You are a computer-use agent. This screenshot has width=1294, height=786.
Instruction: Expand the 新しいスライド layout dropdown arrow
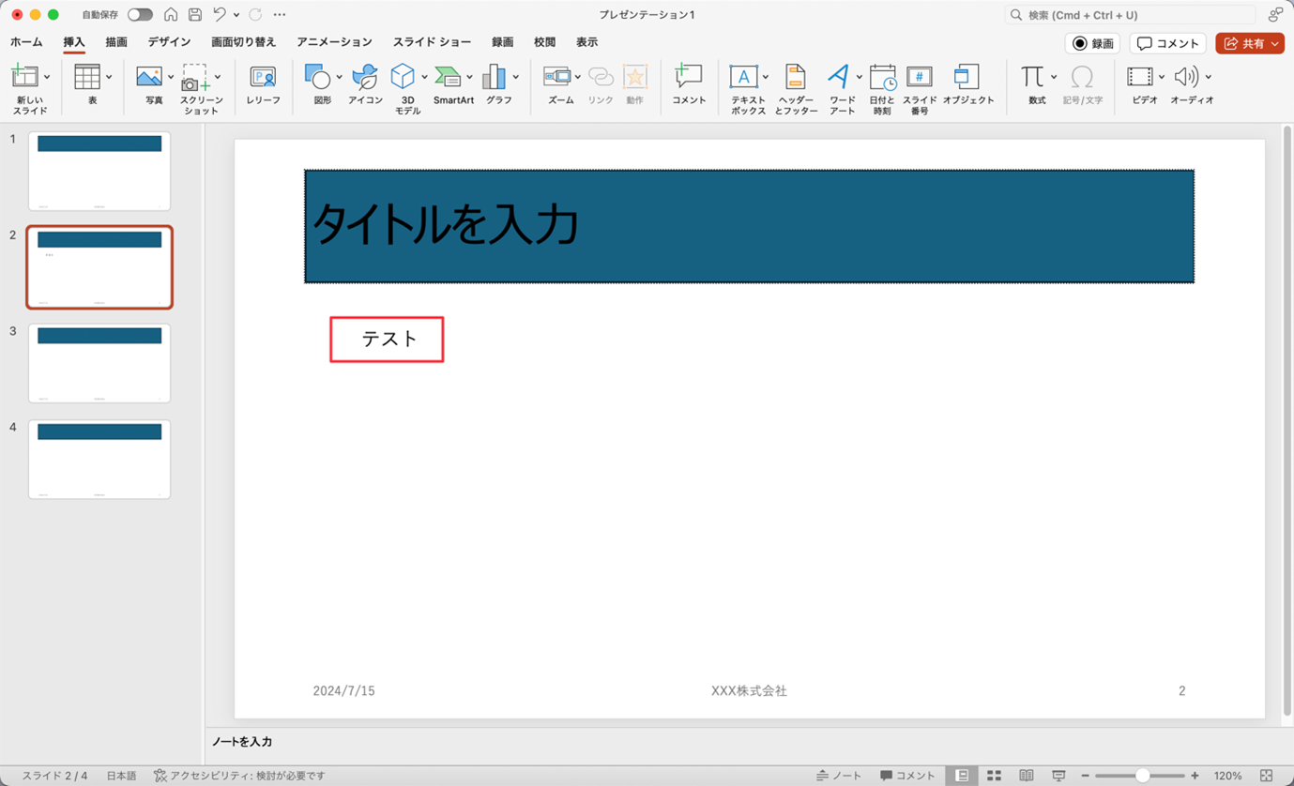click(47, 77)
